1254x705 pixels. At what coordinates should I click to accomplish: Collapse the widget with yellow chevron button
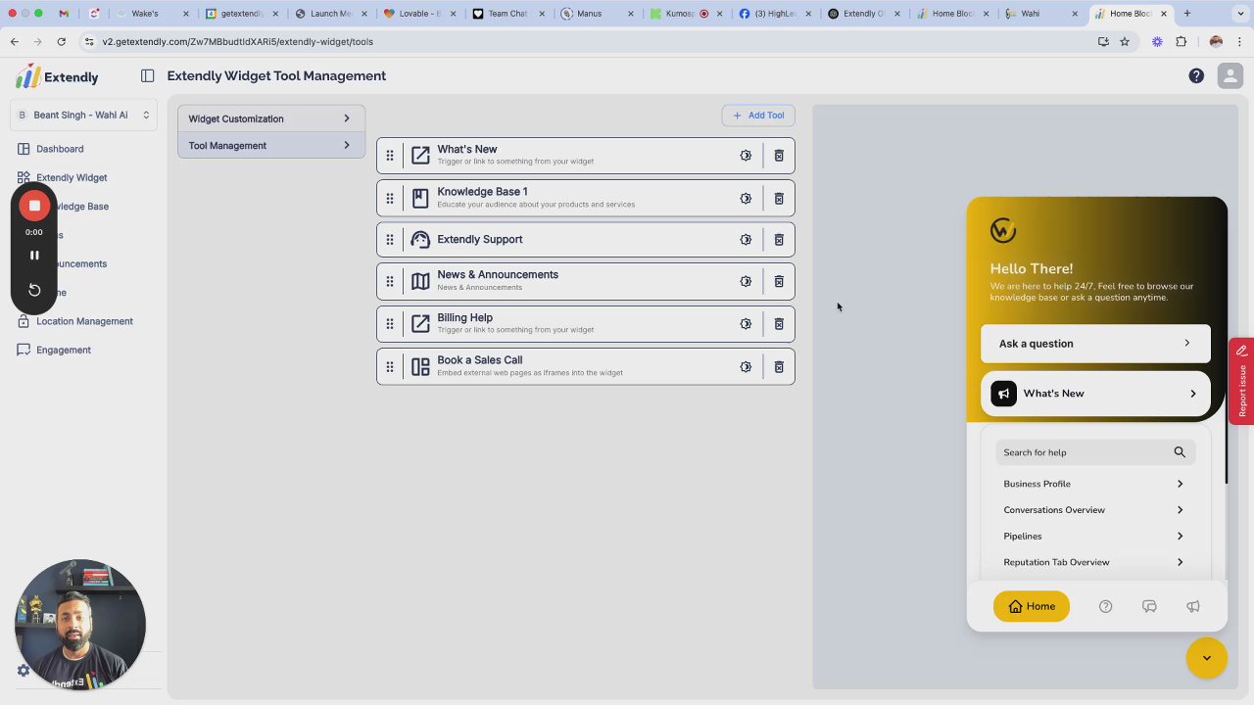pyautogui.click(x=1207, y=658)
